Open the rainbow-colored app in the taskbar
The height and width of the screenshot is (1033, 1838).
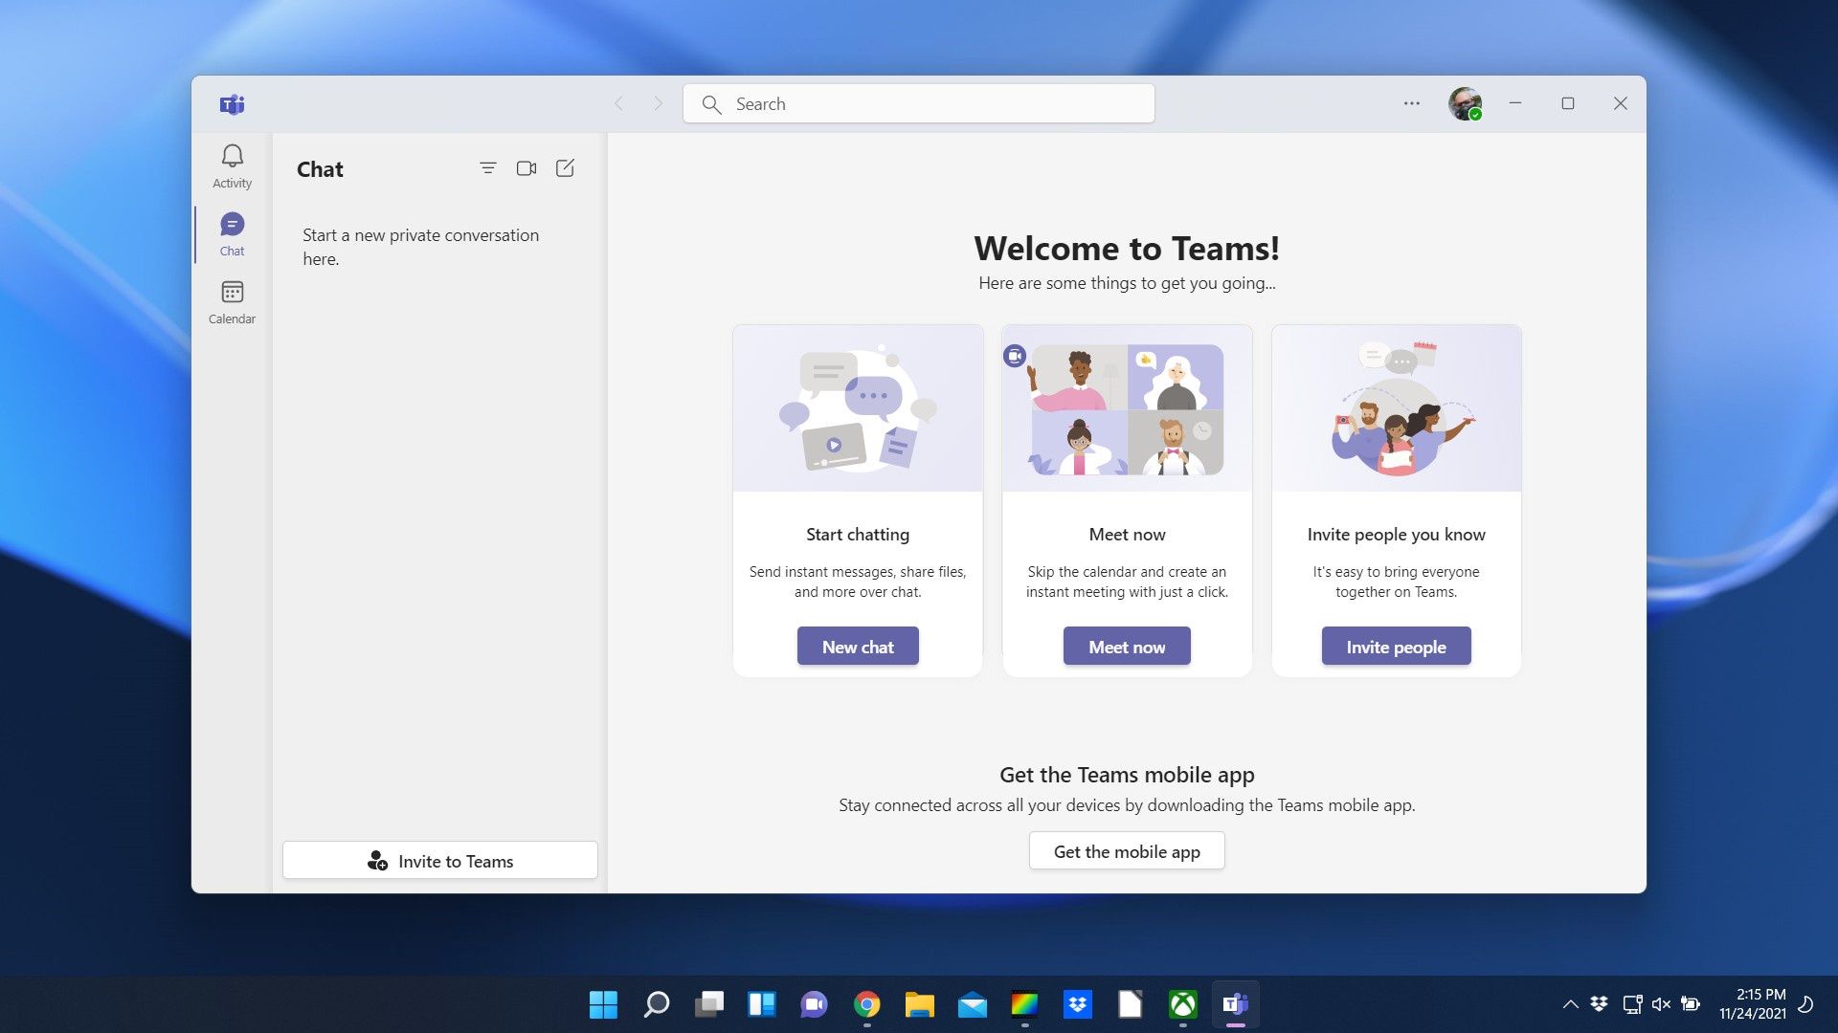pyautogui.click(x=1025, y=1004)
